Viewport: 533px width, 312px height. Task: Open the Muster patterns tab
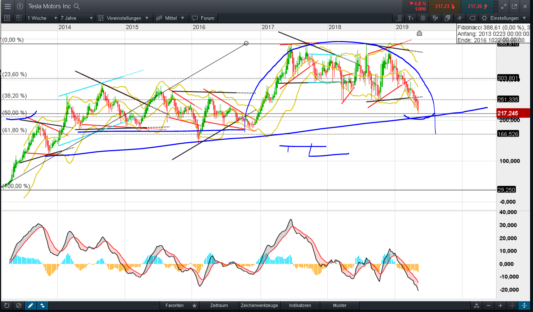340,306
